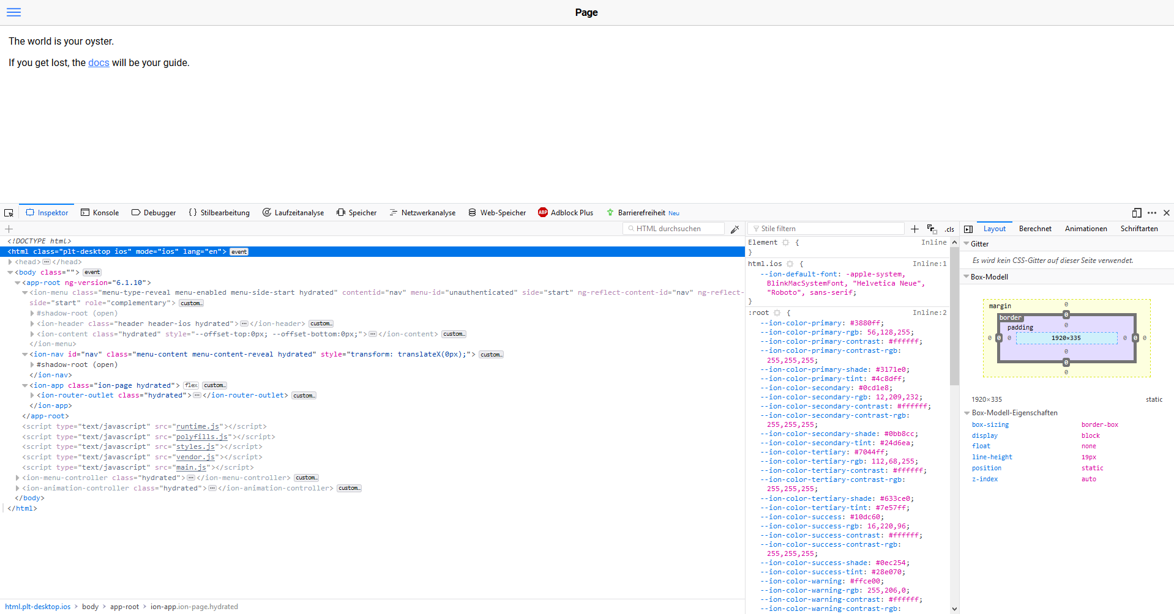Viewport: 1174px width, 614px height.
Task: Collapse Box-Modell-Eigenschaften section
Action: coord(967,413)
